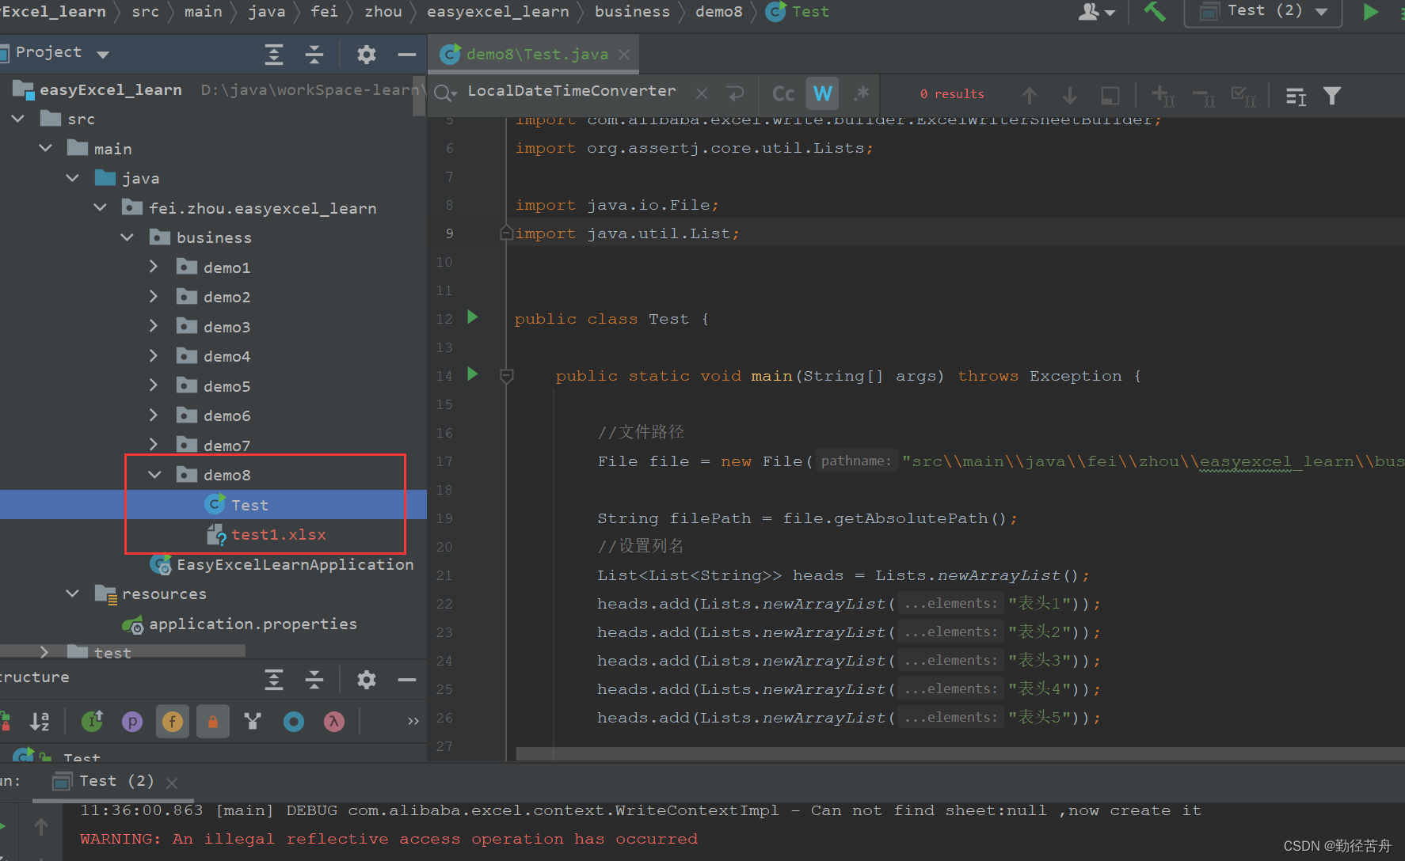The width and height of the screenshot is (1405, 861).
Task: Collapse the main folder node
Action: click(x=46, y=148)
